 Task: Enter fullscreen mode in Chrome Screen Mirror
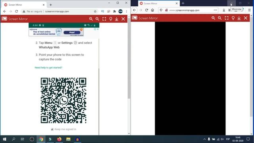[104, 19]
